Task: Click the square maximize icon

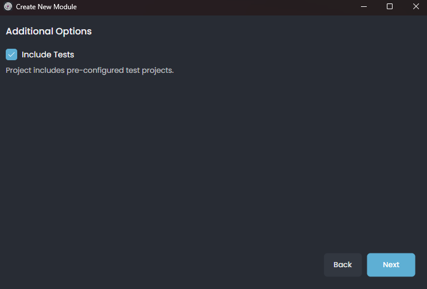Action: point(390,7)
